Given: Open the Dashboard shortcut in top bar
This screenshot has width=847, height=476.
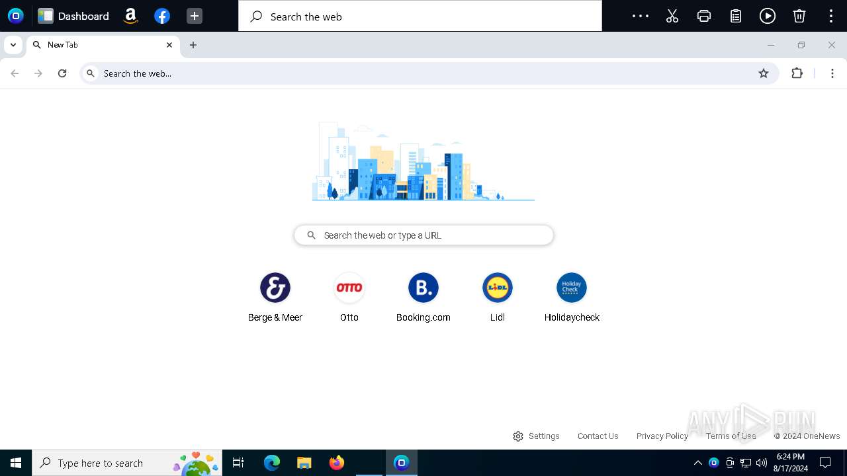Looking at the screenshot, I should (x=73, y=16).
